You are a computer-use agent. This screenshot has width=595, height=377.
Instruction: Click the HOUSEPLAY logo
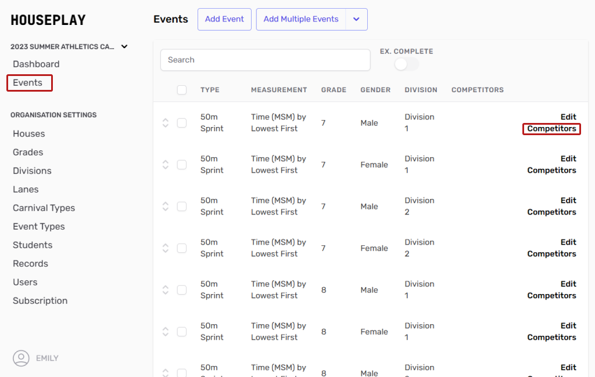pyautogui.click(x=48, y=20)
